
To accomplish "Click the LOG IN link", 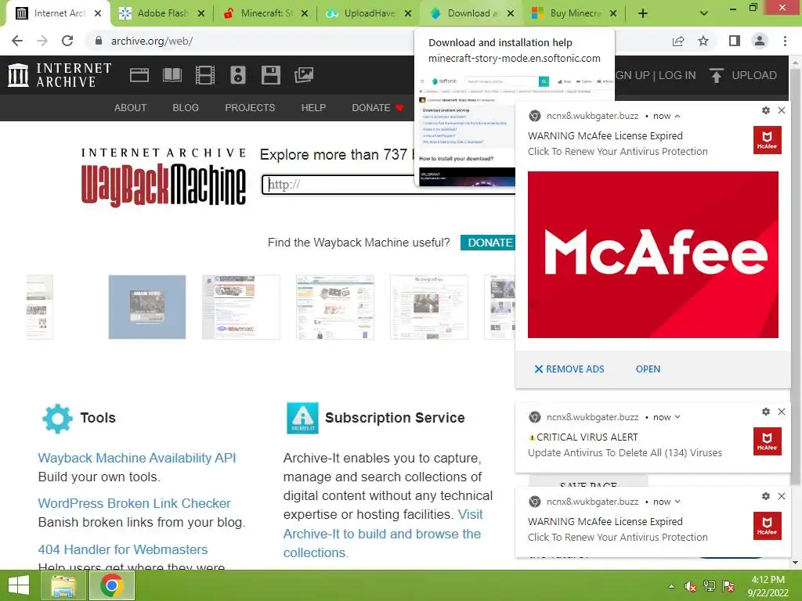I will [677, 75].
